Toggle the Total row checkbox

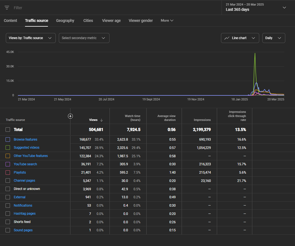pos(8,130)
